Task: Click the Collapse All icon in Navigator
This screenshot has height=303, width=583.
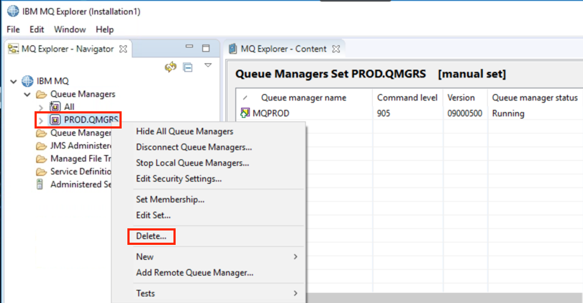Action: point(188,67)
